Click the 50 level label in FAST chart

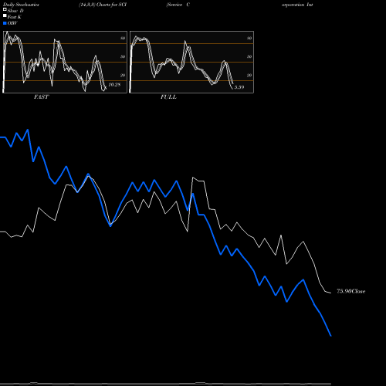123,57
